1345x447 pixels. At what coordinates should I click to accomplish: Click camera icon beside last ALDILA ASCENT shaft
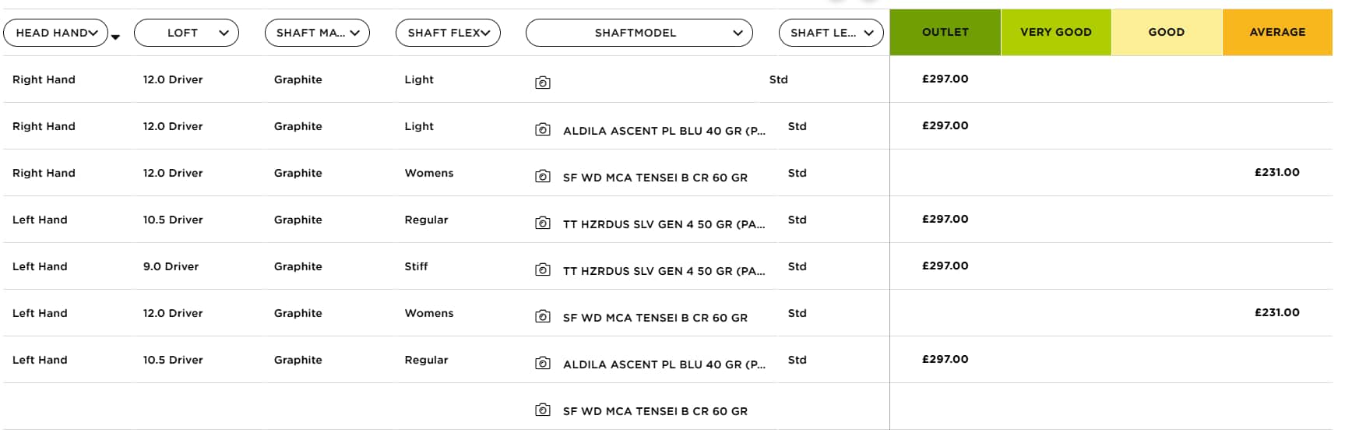pos(543,363)
